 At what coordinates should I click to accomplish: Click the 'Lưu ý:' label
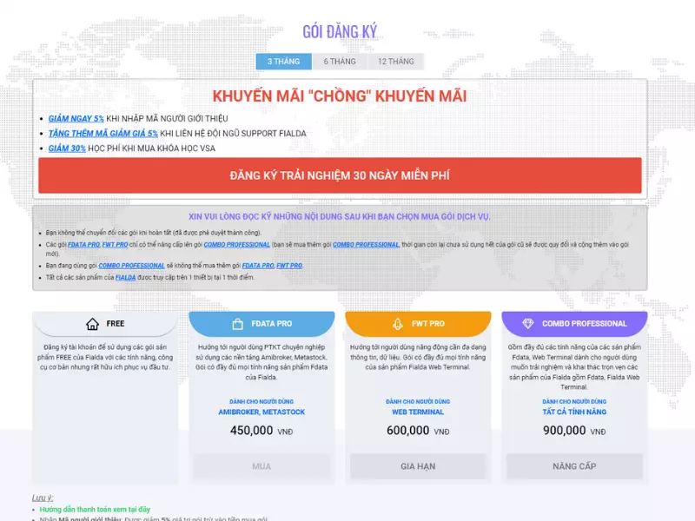click(43, 498)
